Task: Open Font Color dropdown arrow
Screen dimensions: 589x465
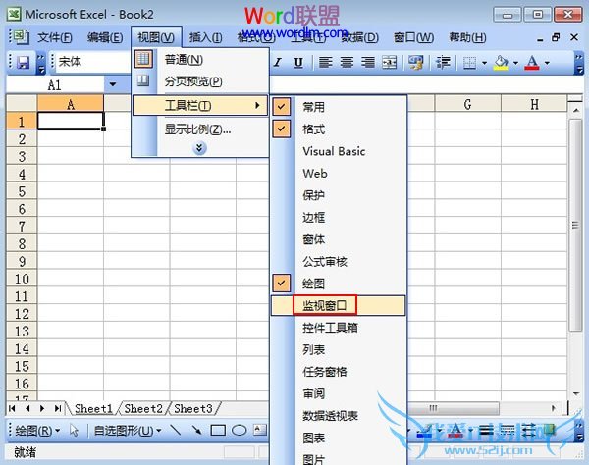Action: (547, 63)
